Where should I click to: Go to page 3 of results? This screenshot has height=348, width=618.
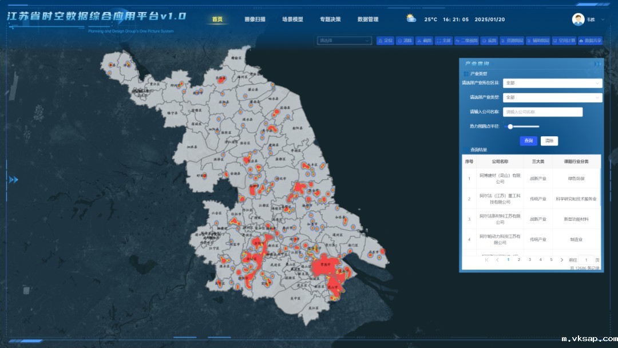coord(530,260)
